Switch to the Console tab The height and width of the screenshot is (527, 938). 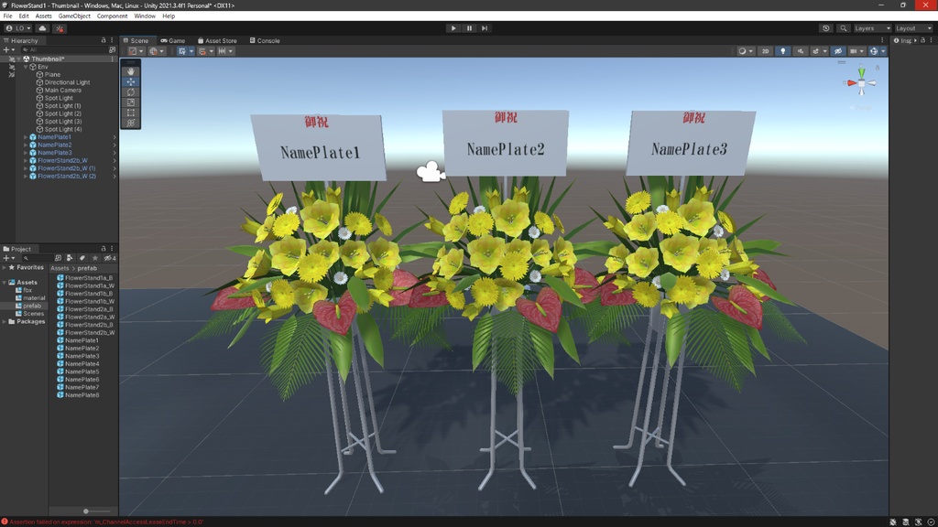pyautogui.click(x=265, y=40)
